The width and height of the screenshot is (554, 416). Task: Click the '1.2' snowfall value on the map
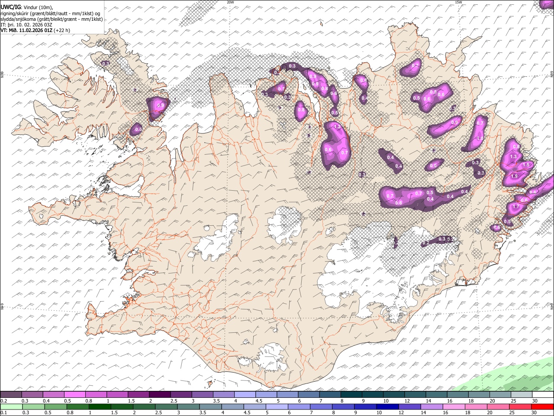tap(338, 127)
